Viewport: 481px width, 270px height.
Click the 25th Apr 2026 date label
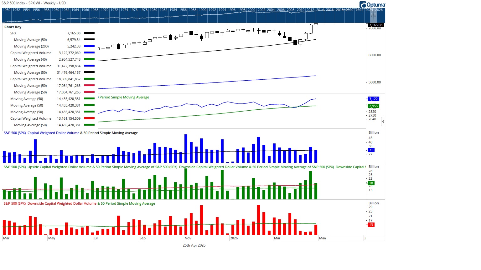[194, 245]
